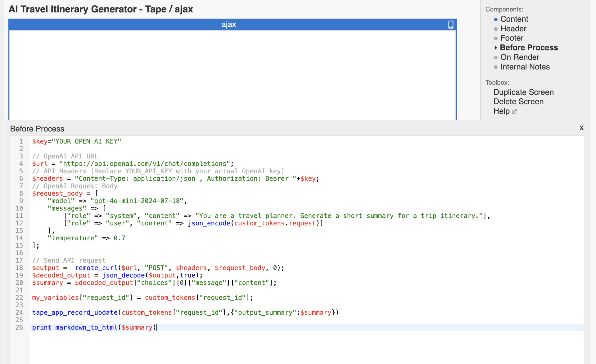Click the mobile preview phone icon
The image size is (596, 364).
click(451, 24)
